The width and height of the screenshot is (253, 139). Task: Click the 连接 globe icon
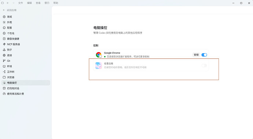4,55
